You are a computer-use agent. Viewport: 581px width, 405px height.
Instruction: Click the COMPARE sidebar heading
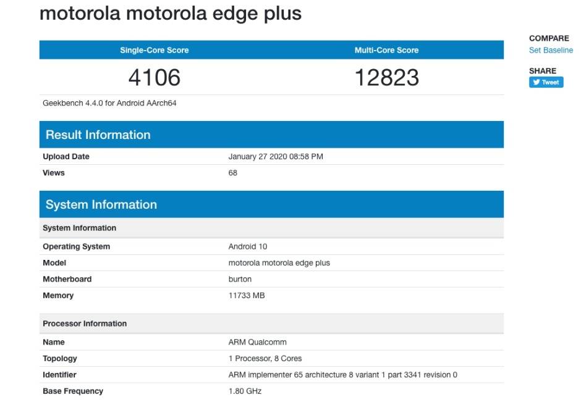pyautogui.click(x=549, y=38)
